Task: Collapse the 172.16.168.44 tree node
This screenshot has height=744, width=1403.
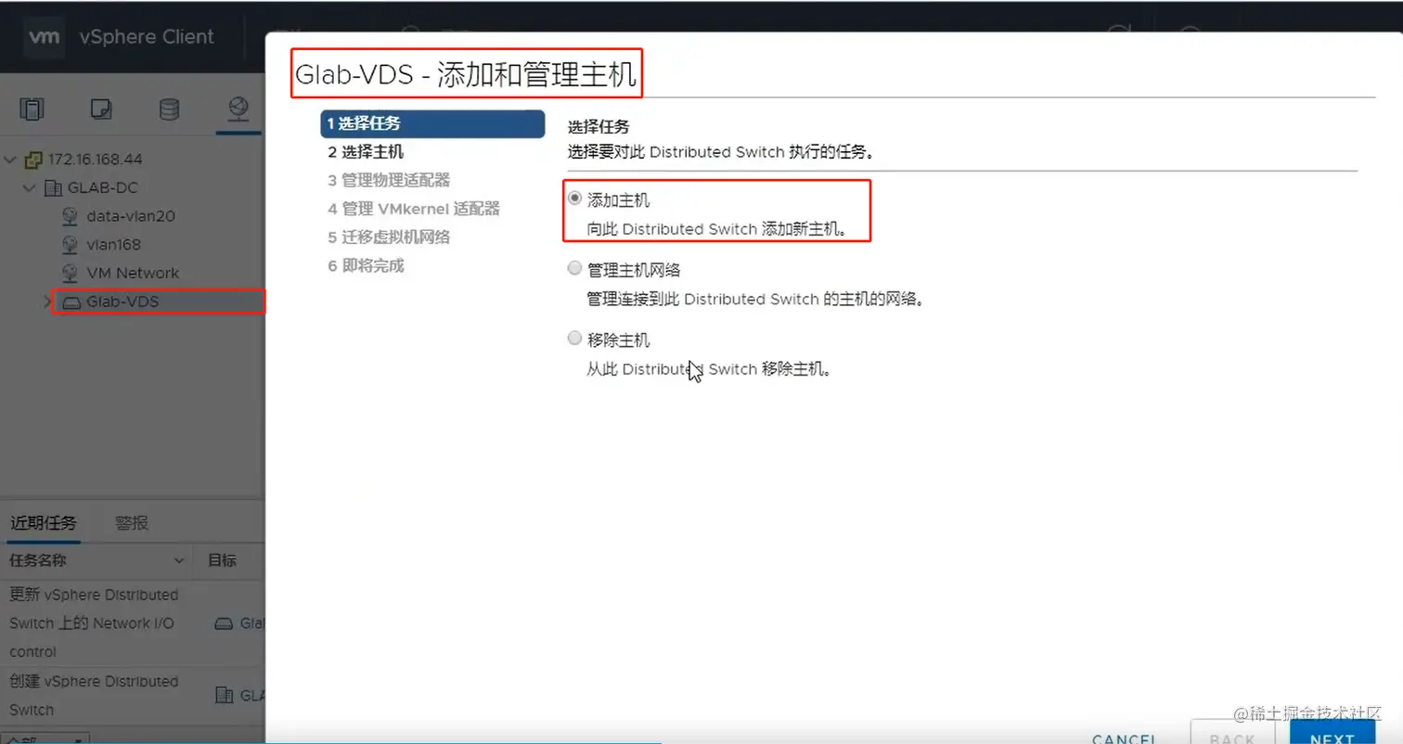Action: [x=11, y=160]
